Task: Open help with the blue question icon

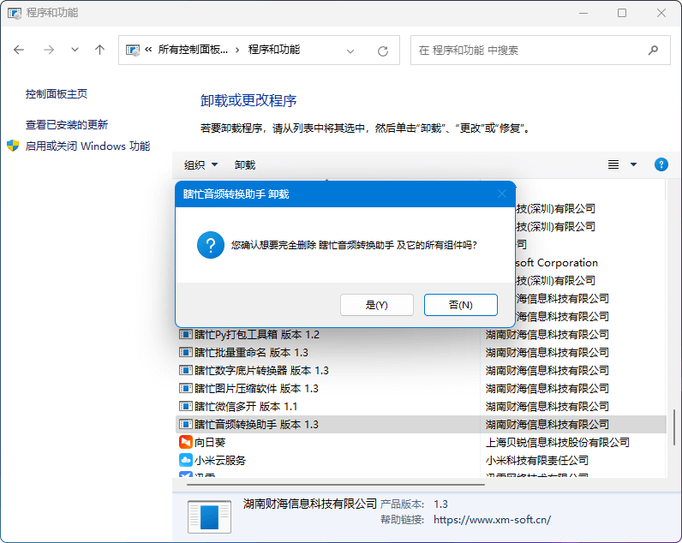Action: coord(661,164)
